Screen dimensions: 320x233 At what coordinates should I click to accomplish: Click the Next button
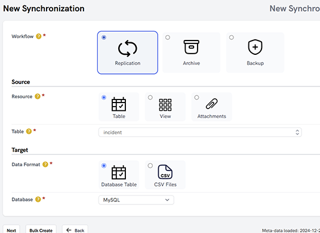(x=11, y=230)
